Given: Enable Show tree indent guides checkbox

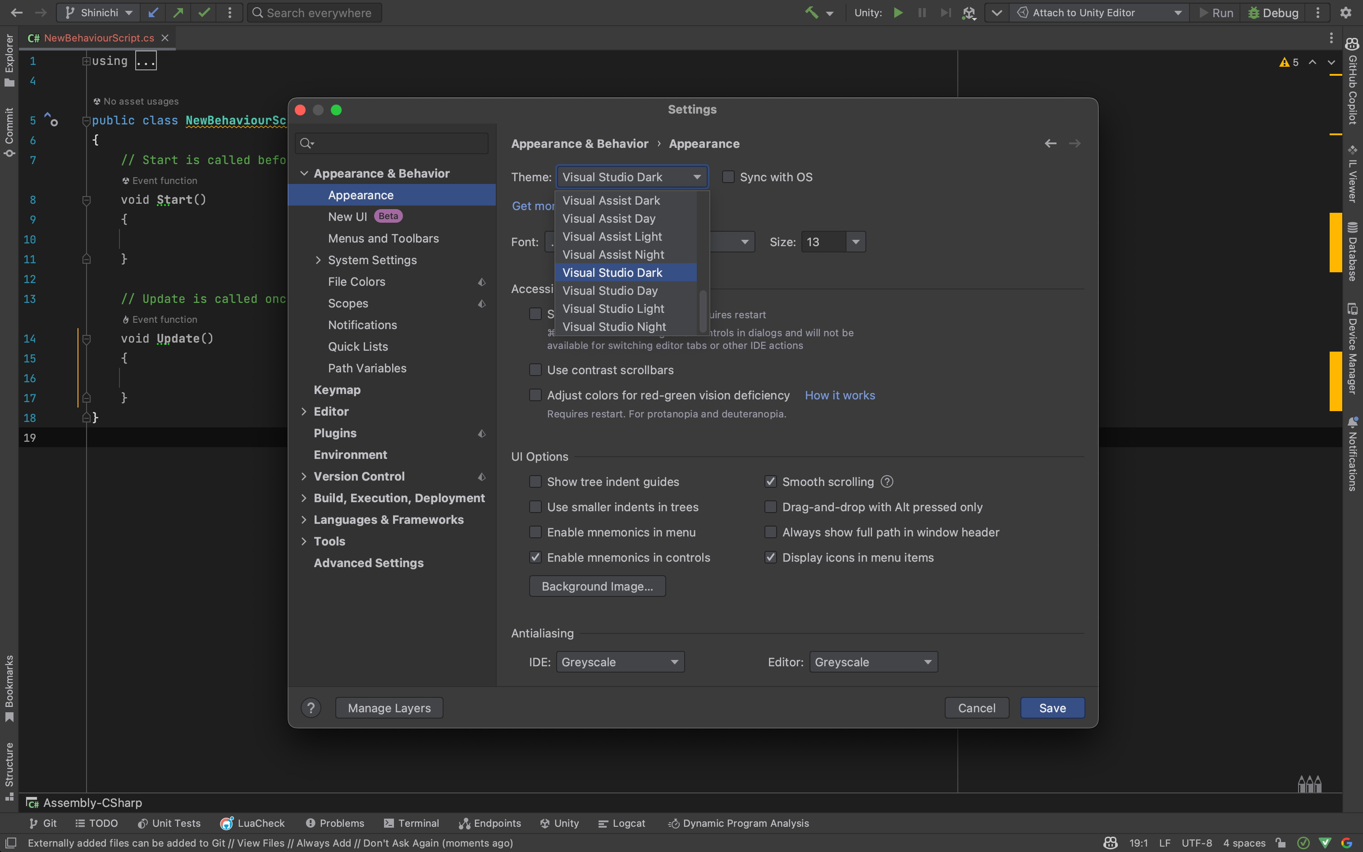Looking at the screenshot, I should [536, 481].
